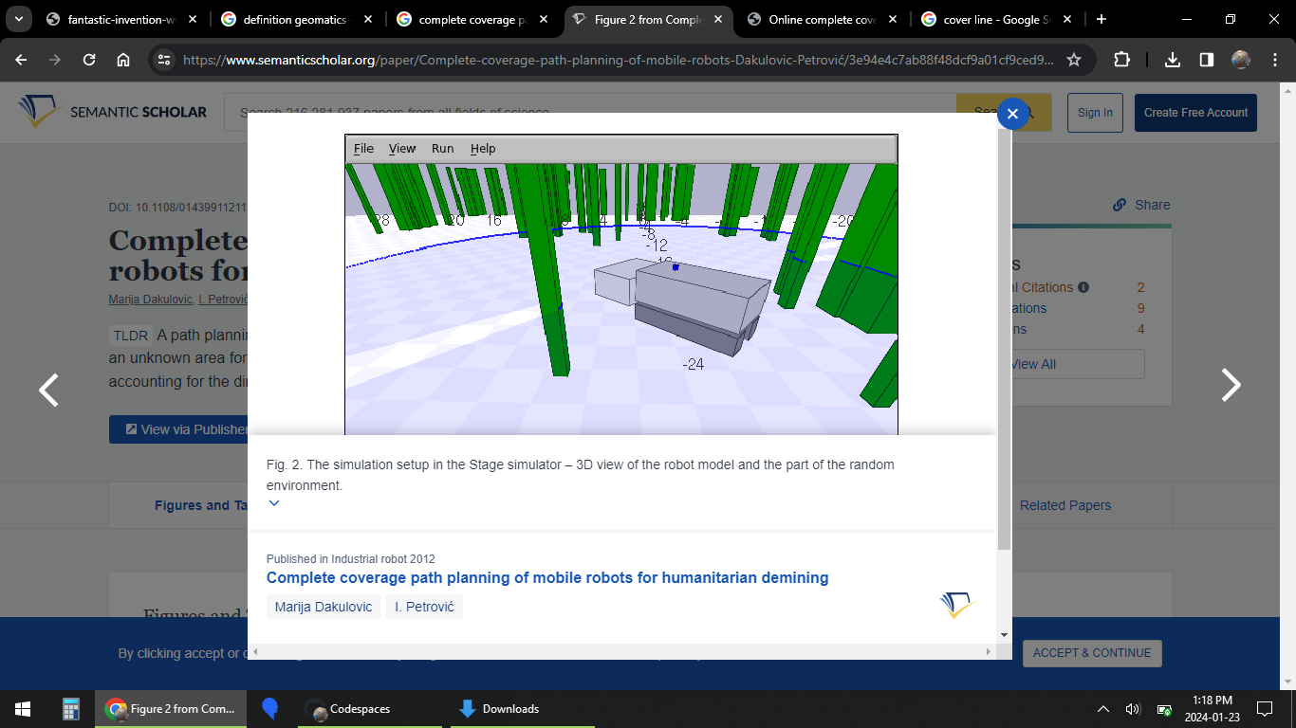The width and height of the screenshot is (1296, 728).
Task: Switch to fantastic-invention browser tab
Action: click(x=122, y=19)
